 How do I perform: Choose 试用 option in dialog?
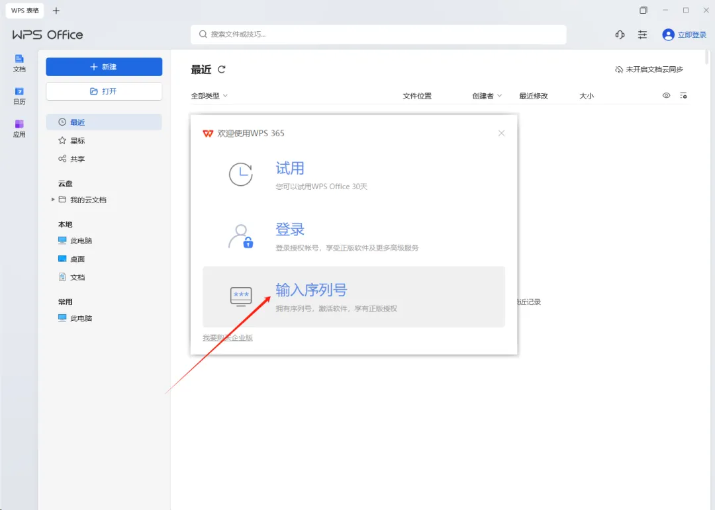[354, 175]
